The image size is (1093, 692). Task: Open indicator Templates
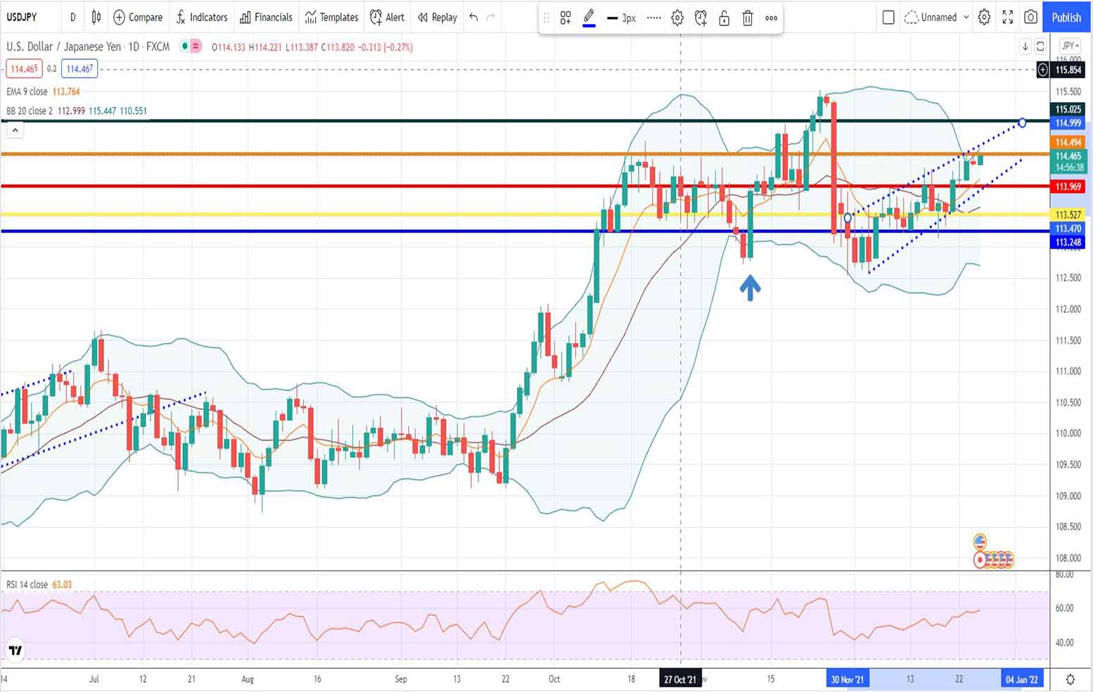pos(331,18)
